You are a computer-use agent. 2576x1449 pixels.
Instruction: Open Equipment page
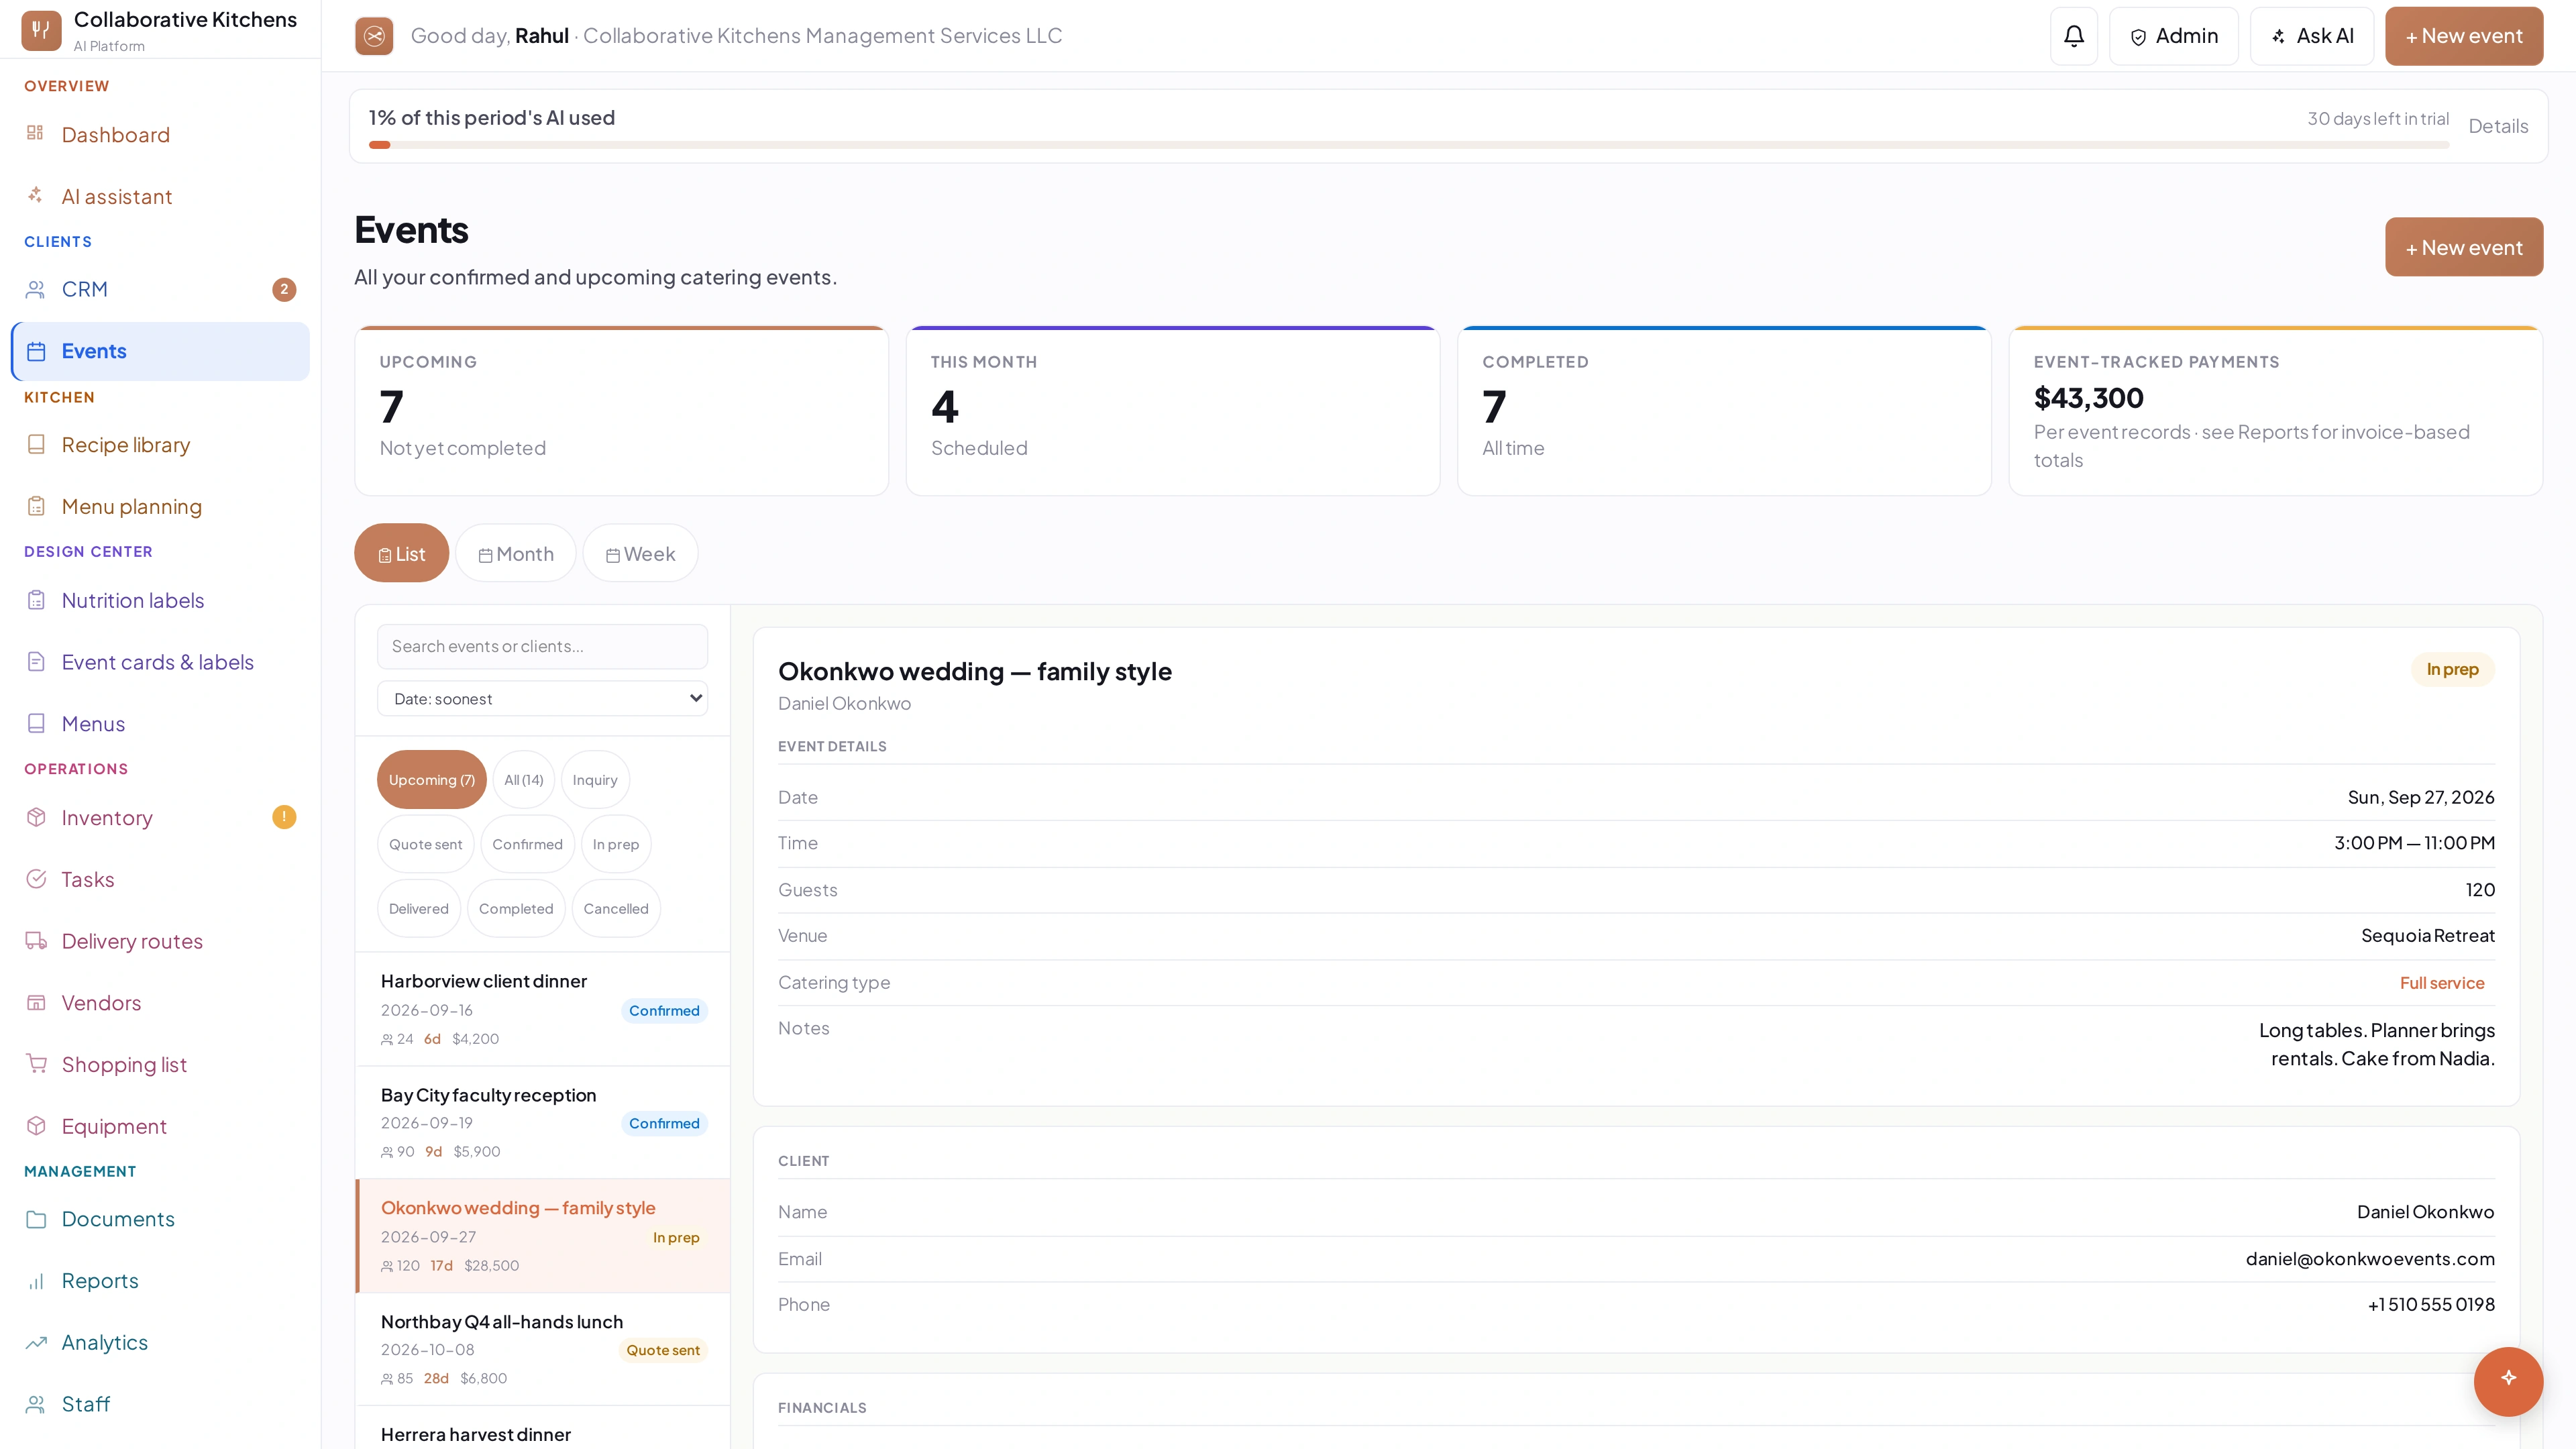pos(160,1126)
